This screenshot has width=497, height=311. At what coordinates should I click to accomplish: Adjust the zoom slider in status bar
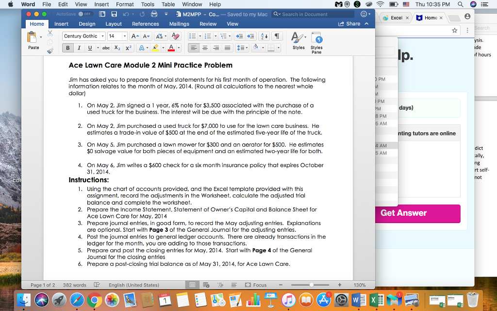point(311,285)
